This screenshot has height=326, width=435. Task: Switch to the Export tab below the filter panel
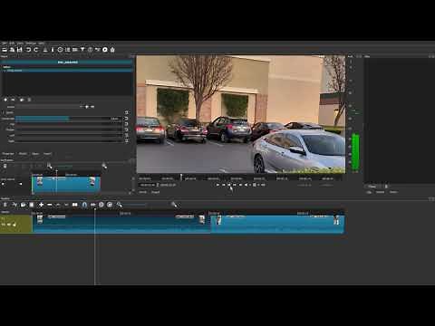(x=47, y=154)
